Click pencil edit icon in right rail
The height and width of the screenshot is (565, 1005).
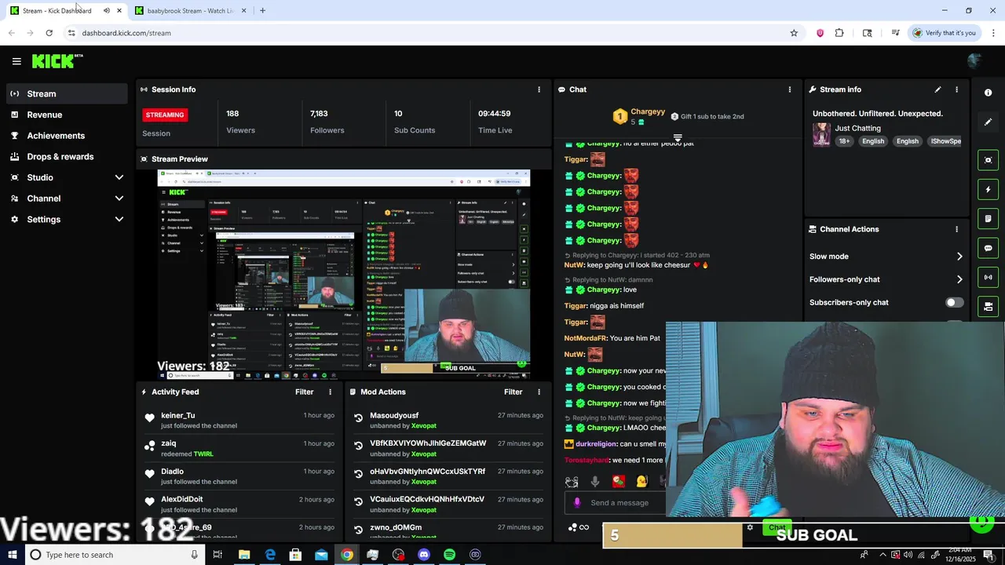tap(989, 122)
